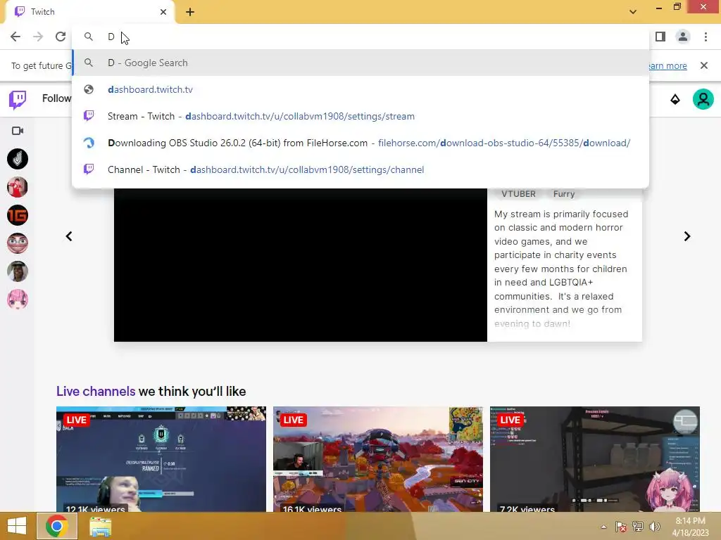The height and width of the screenshot is (540, 721).
Task: Open the Chrome three-dot menu
Action: (x=706, y=37)
